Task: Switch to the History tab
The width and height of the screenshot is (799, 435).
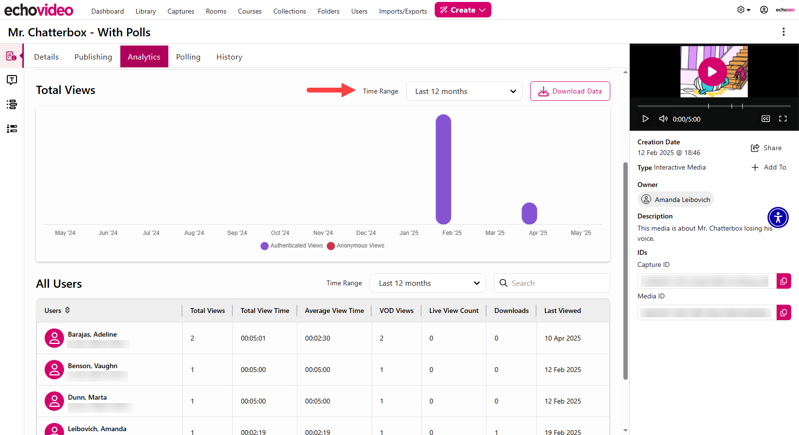Action: click(229, 57)
